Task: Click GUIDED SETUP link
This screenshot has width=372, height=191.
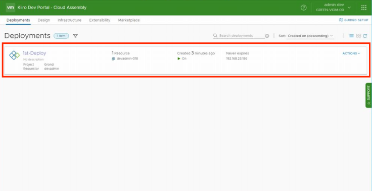Action: pos(356,20)
